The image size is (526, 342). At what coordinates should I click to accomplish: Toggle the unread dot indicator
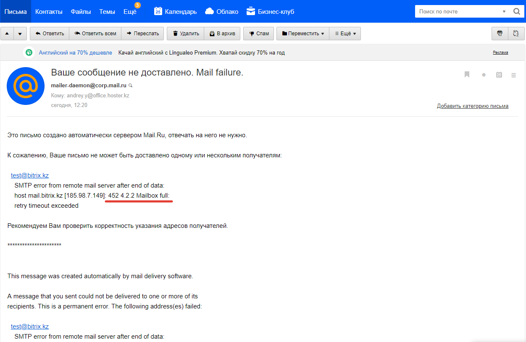click(484, 75)
